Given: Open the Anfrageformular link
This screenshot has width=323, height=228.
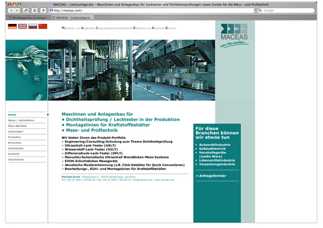Looking at the screenshot, I should 211,176.
